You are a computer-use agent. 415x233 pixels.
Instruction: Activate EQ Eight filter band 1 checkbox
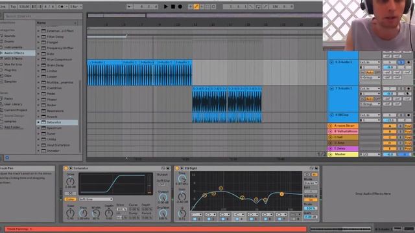[195, 219]
